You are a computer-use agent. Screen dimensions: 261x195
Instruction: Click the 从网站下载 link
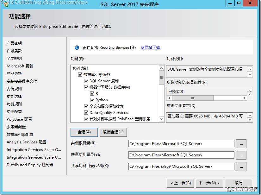click(x=150, y=47)
